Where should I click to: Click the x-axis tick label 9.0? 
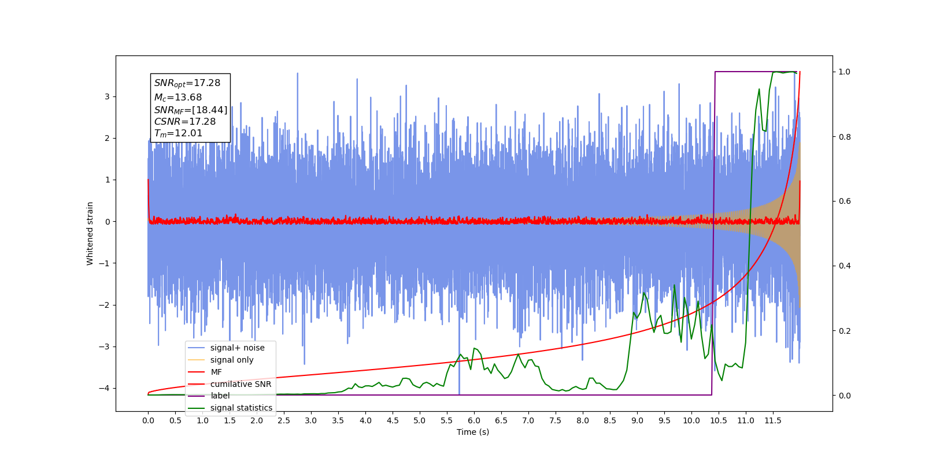(x=637, y=420)
